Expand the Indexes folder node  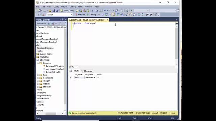click(x=38, y=84)
